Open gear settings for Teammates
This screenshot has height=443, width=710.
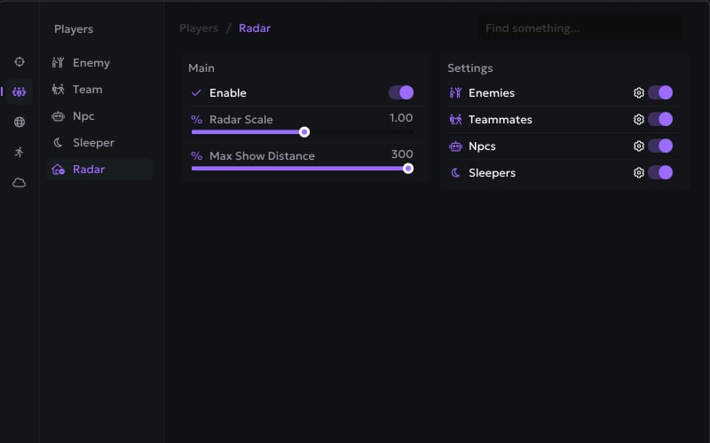pos(638,120)
